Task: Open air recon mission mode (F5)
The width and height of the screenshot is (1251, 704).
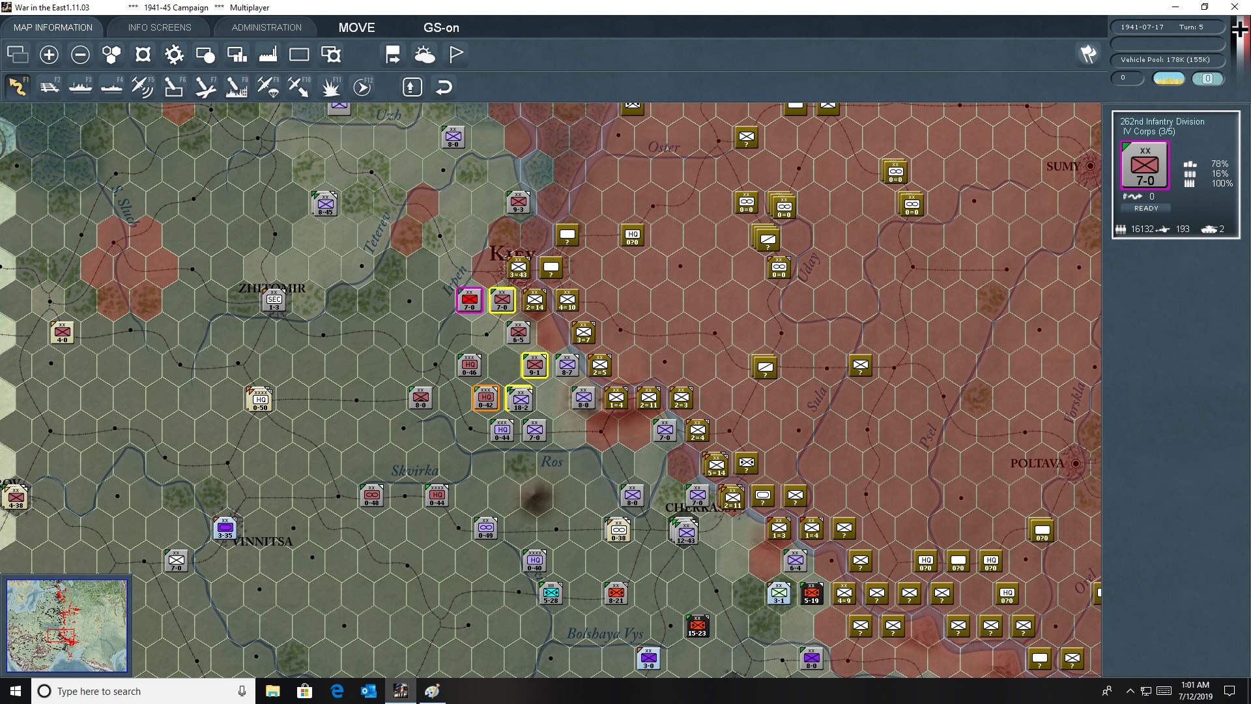Action: click(143, 87)
